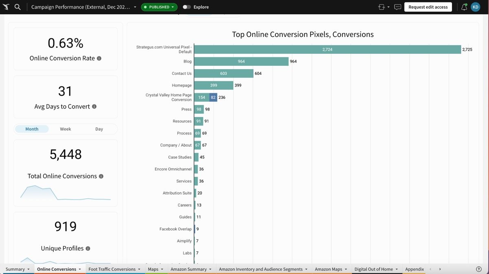Click the Total Online Conversions sparkline chart
This screenshot has height=274, width=489.
pos(66,193)
